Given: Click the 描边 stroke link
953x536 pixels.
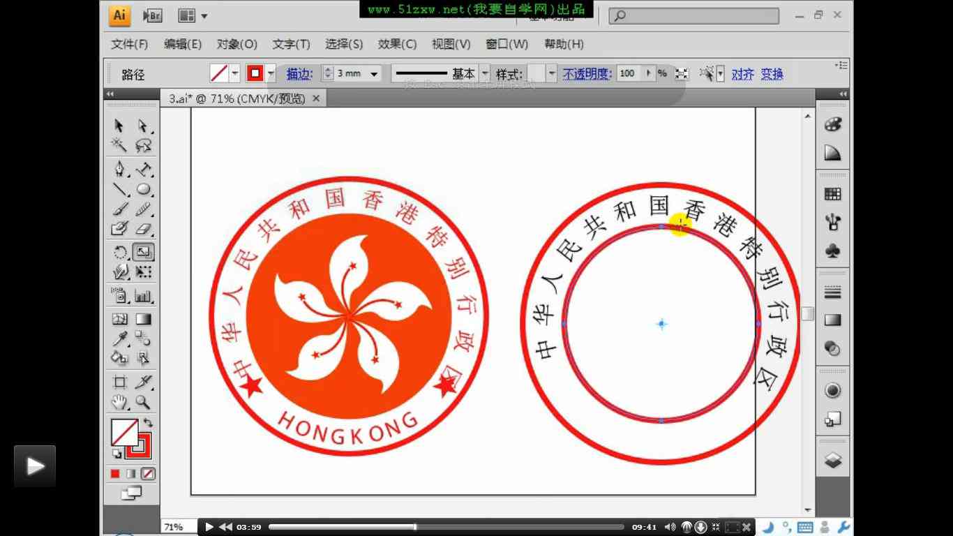Looking at the screenshot, I should tap(299, 74).
